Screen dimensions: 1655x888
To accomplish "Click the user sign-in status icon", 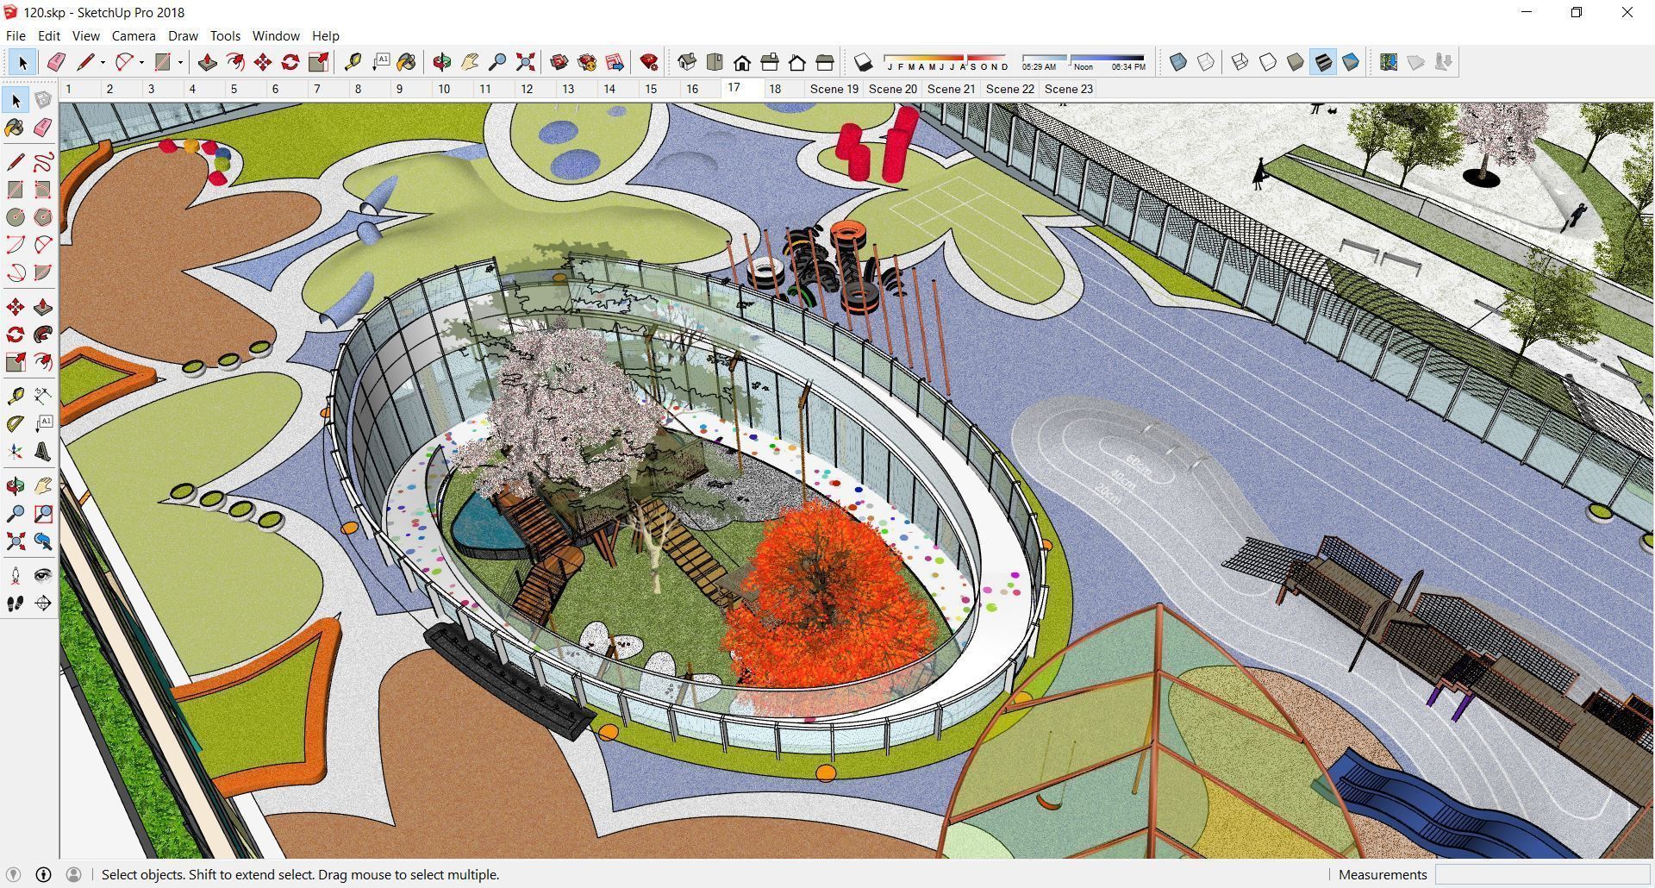I will tap(74, 874).
